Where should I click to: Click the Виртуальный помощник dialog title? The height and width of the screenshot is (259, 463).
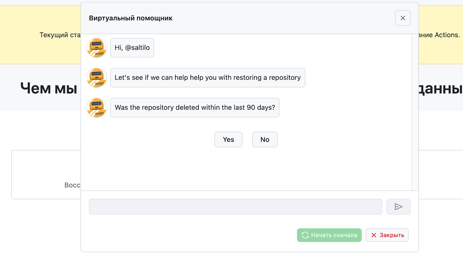click(x=131, y=18)
